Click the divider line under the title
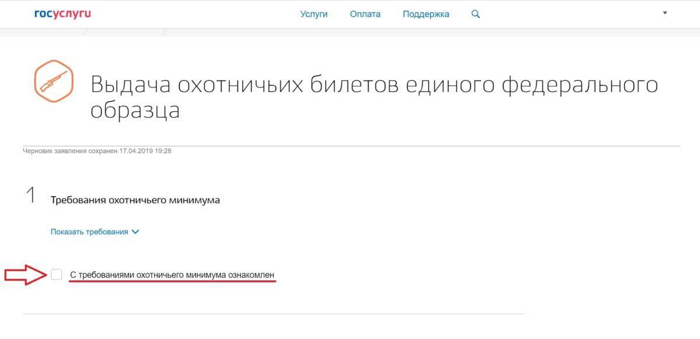The image size is (700, 339). tap(351, 145)
